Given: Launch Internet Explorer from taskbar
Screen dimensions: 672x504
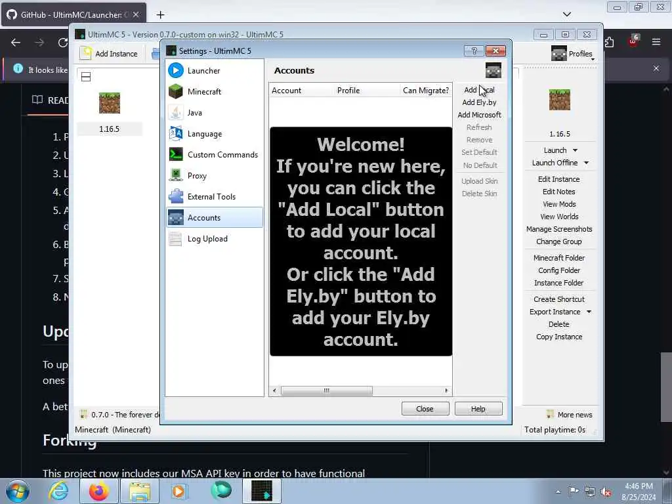Looking at the screenshot, I should click(58, 491).
